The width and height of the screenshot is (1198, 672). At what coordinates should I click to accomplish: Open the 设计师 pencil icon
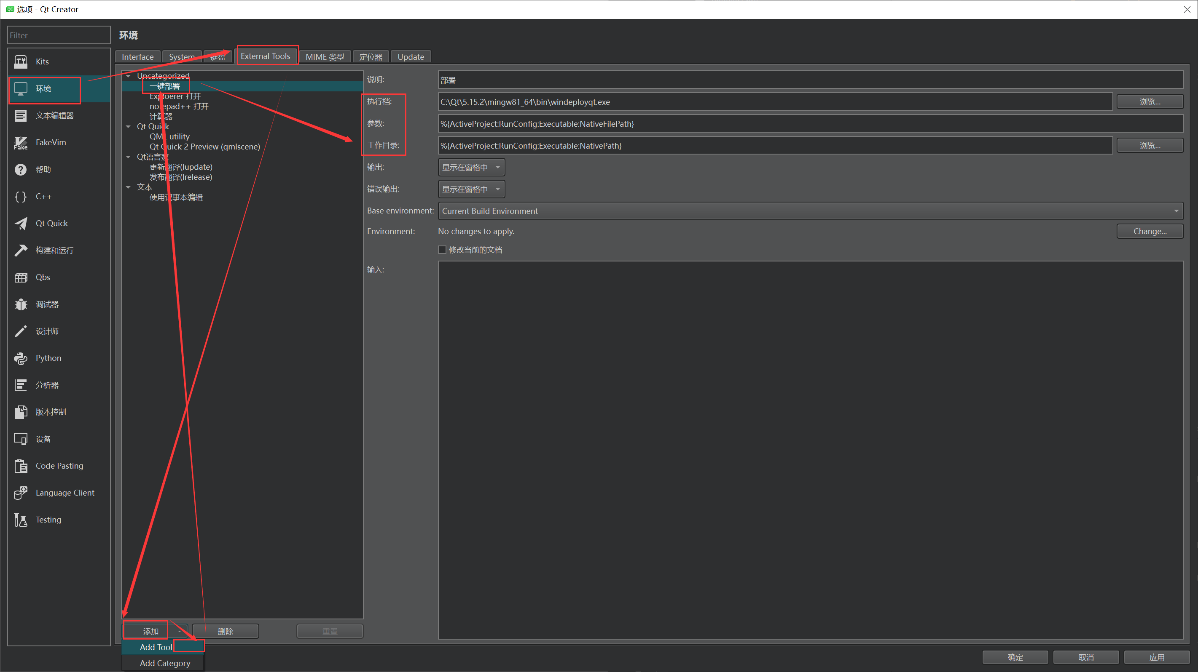tap(21, 331)
